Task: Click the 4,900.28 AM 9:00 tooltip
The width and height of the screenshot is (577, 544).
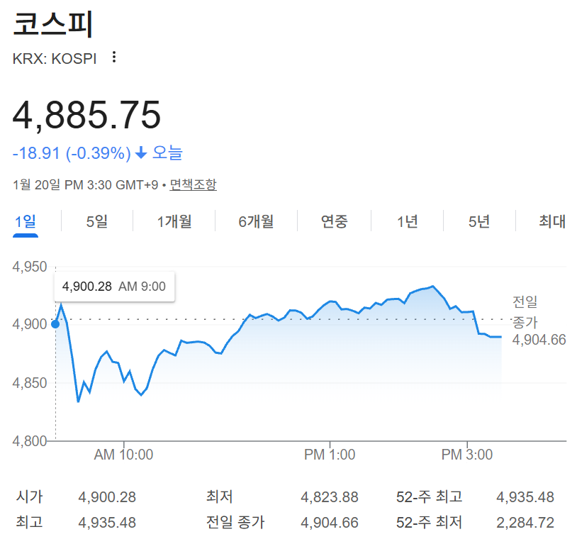Action: (x=114, y=286)
